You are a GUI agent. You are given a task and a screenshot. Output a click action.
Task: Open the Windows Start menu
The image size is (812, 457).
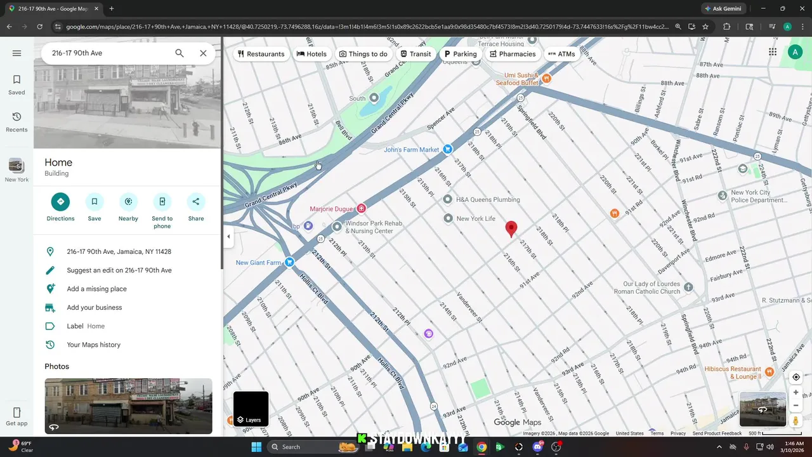click(256, 447)
